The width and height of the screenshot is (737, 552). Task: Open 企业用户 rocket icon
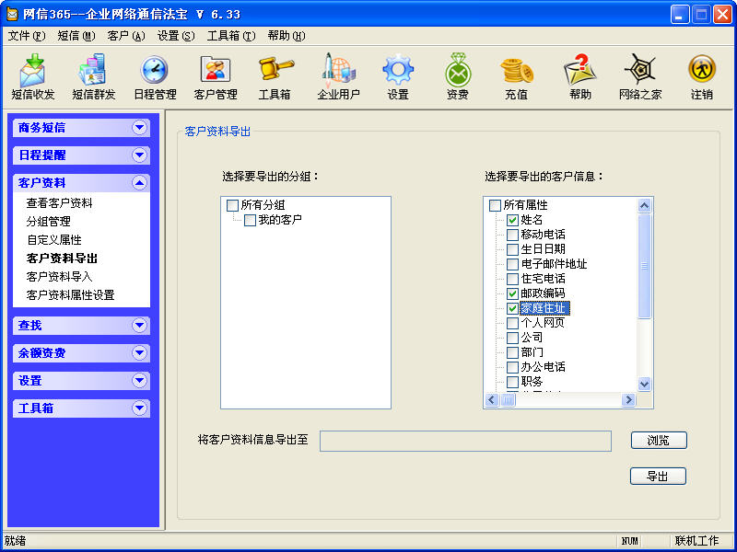(338, 77)
